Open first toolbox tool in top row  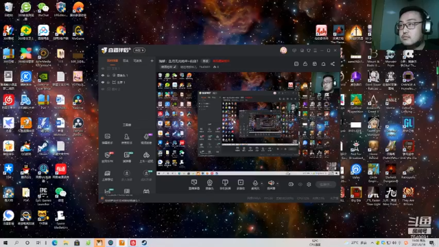coord(108,139)
